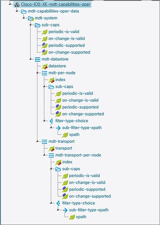Click sub-filter-type-xpath arrow icon under mdt-per-node
The height and width of the screenshot is (225, 160).
(x=58, y=128)
